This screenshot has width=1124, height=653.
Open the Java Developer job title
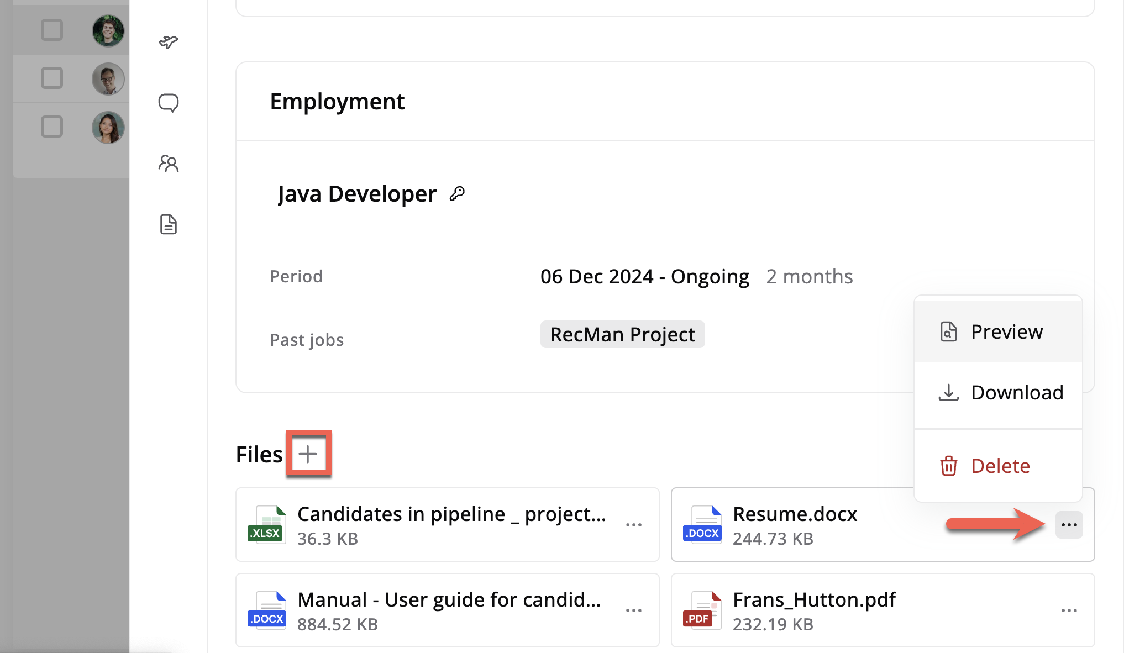[x=357, y=194]
